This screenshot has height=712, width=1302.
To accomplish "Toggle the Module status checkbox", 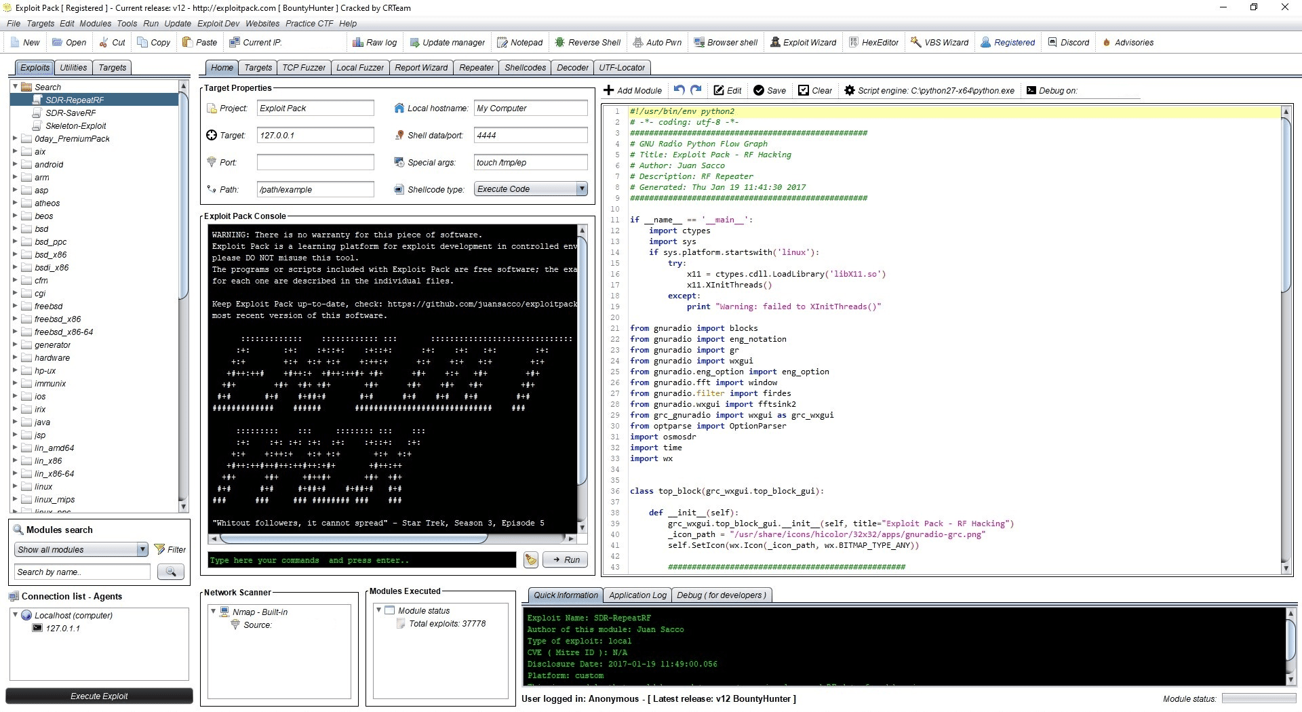I will tap(390, 611).
